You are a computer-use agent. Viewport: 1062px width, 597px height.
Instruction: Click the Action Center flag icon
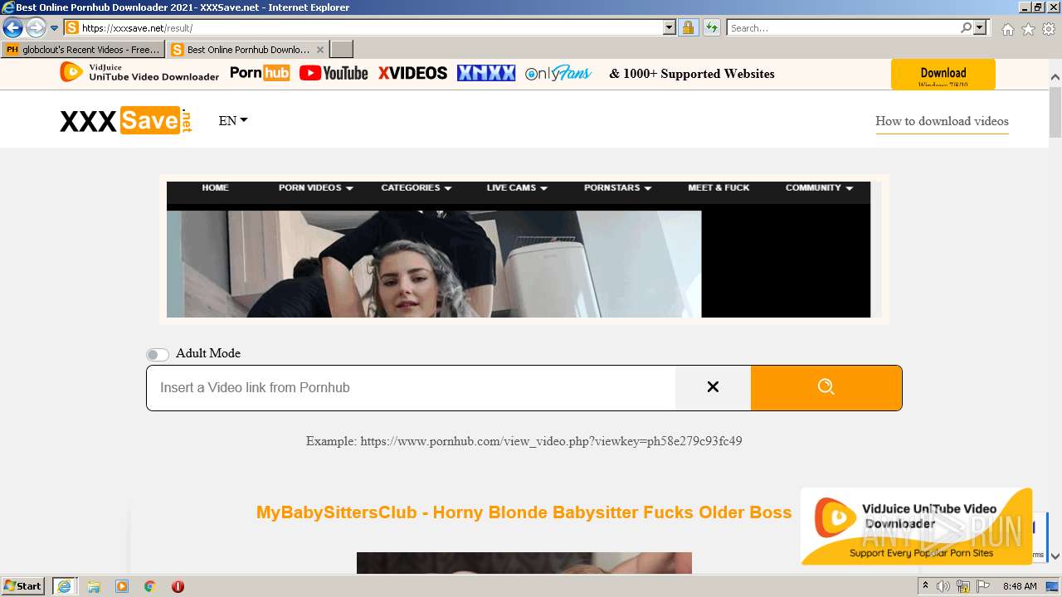click(982, 586)
